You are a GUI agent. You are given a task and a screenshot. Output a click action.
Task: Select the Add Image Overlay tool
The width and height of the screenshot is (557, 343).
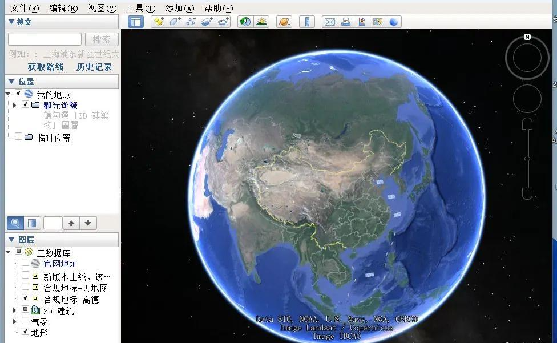click(x=207, y=22)
